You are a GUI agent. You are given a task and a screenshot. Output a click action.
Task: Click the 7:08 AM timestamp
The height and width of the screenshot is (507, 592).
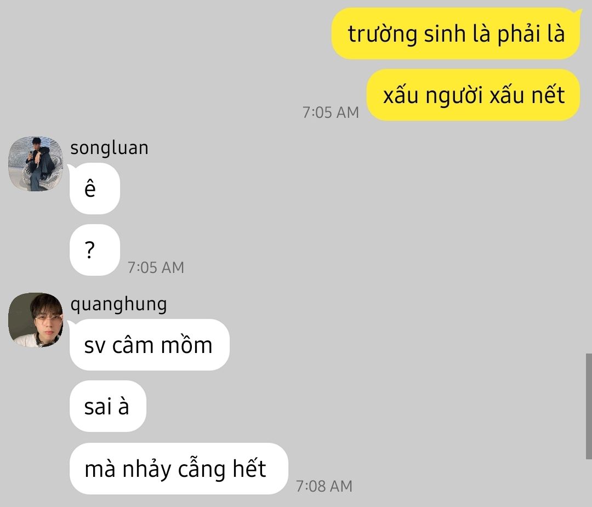(x=324, y=486)
